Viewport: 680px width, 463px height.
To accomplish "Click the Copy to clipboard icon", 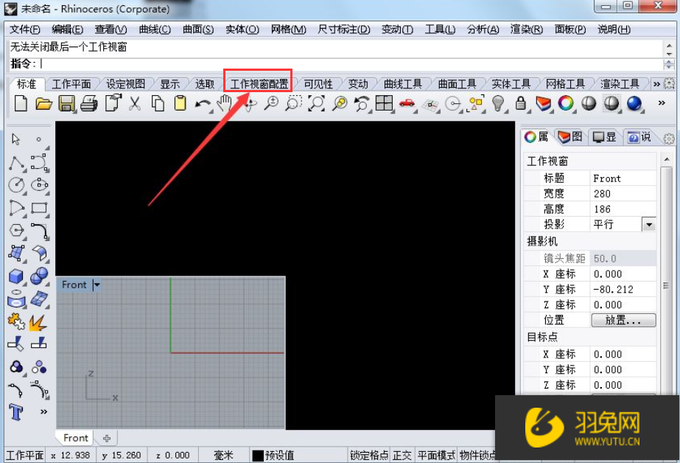I will point(158,104).
